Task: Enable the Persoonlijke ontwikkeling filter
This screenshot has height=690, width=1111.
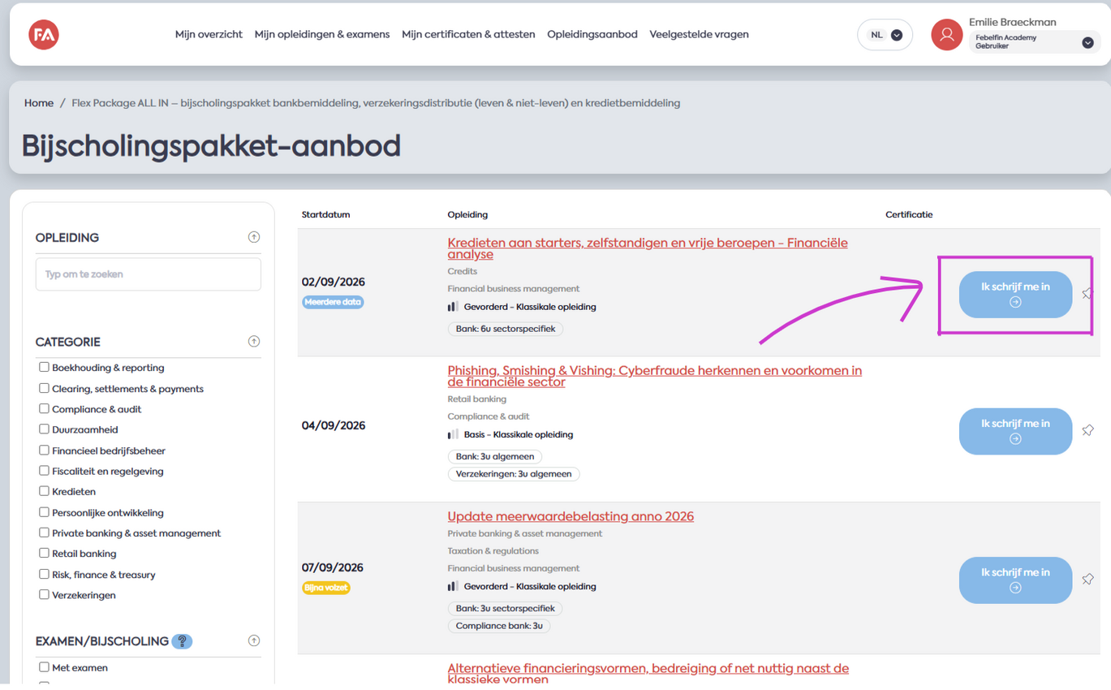Action: 44,511
